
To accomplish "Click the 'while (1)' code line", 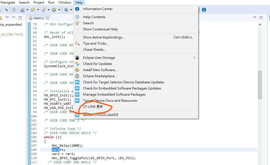I will (52, 137).
